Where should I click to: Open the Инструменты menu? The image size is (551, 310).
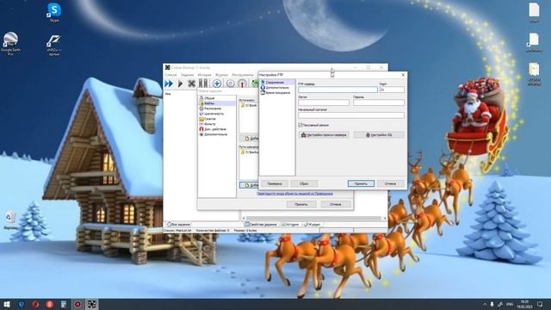(x=243, y=75)
